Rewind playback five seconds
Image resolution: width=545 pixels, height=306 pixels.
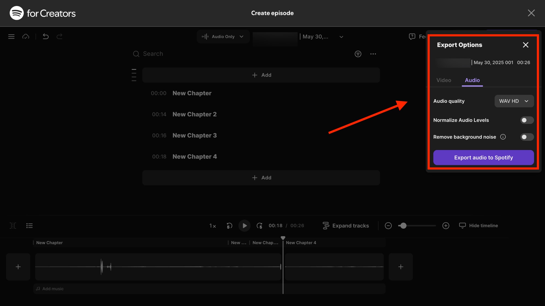coord(229,226)
